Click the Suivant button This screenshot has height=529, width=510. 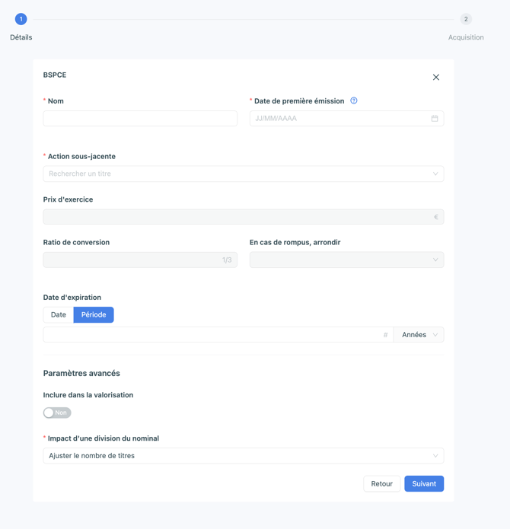[x=424, y=484]
